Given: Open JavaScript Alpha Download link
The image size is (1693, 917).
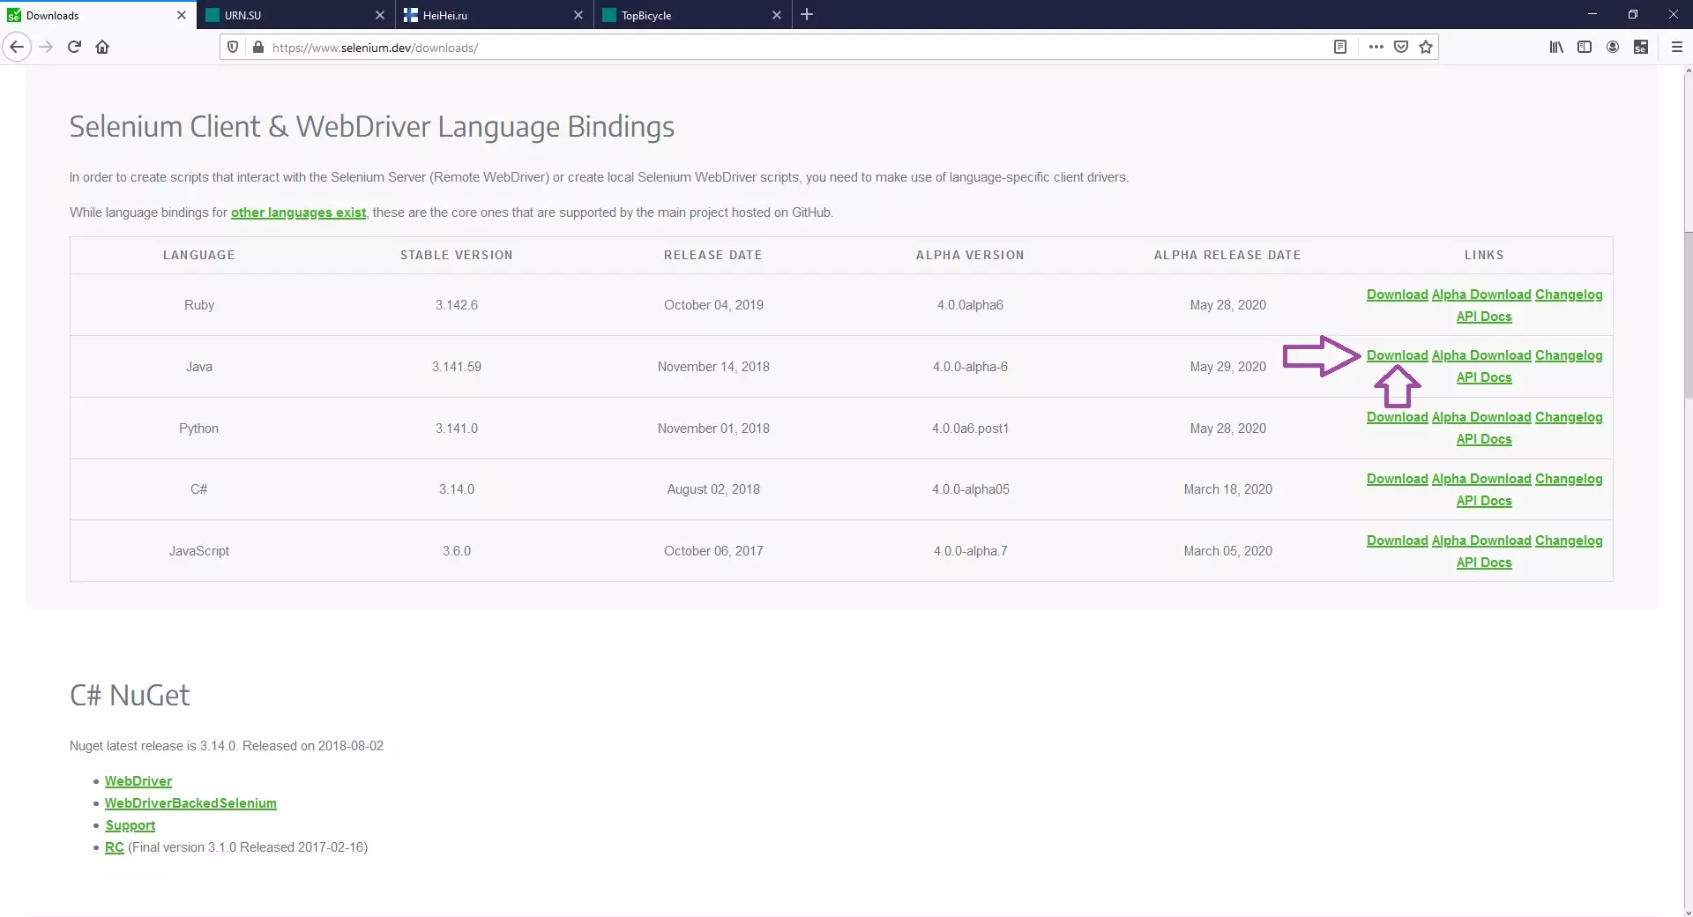Looking at the screenshot, I should point(1481,541).
